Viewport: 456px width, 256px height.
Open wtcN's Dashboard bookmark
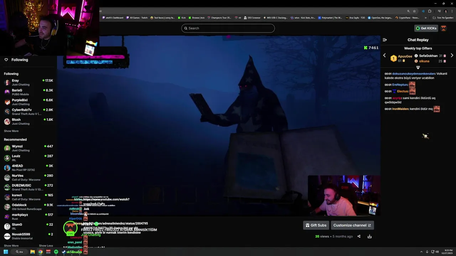(113, 17)
